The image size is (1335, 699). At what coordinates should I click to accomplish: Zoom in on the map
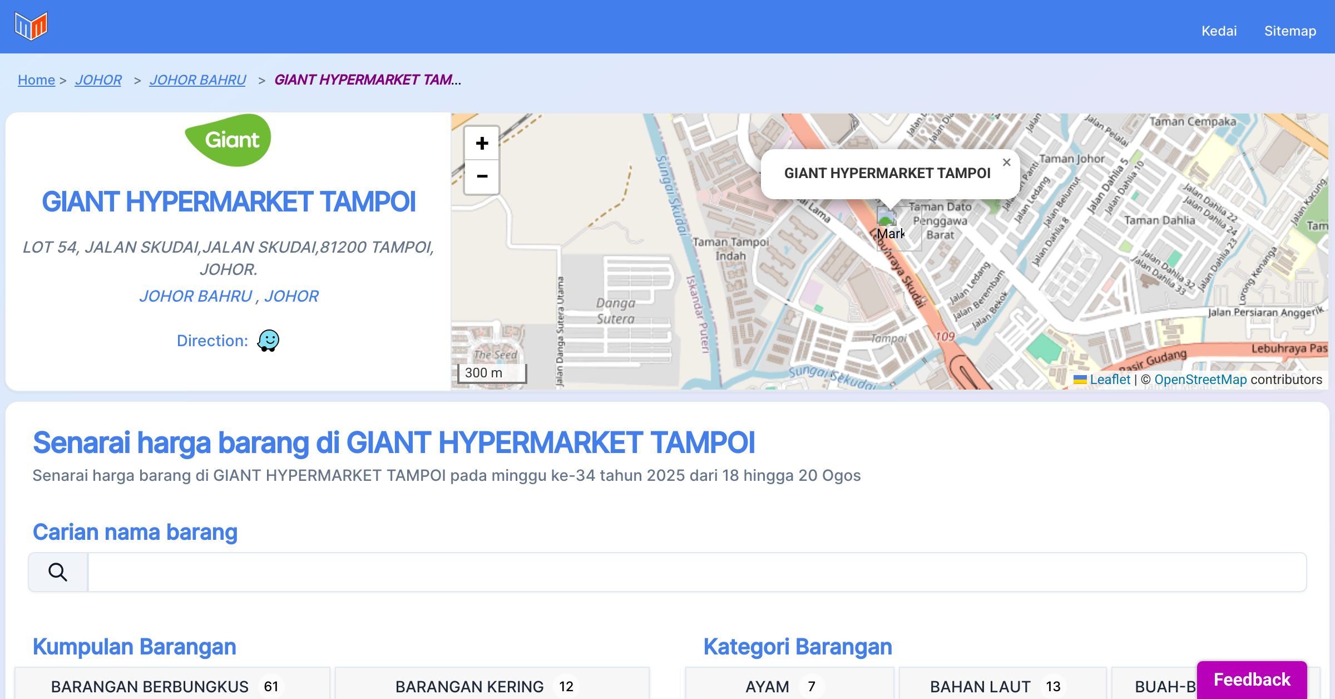tap(482, 144)
